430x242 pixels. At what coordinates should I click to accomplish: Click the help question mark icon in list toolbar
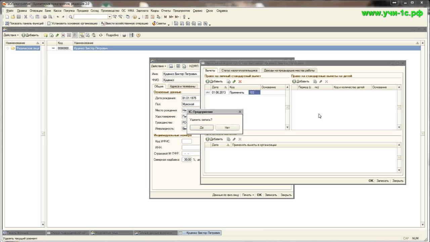(138, 35)
